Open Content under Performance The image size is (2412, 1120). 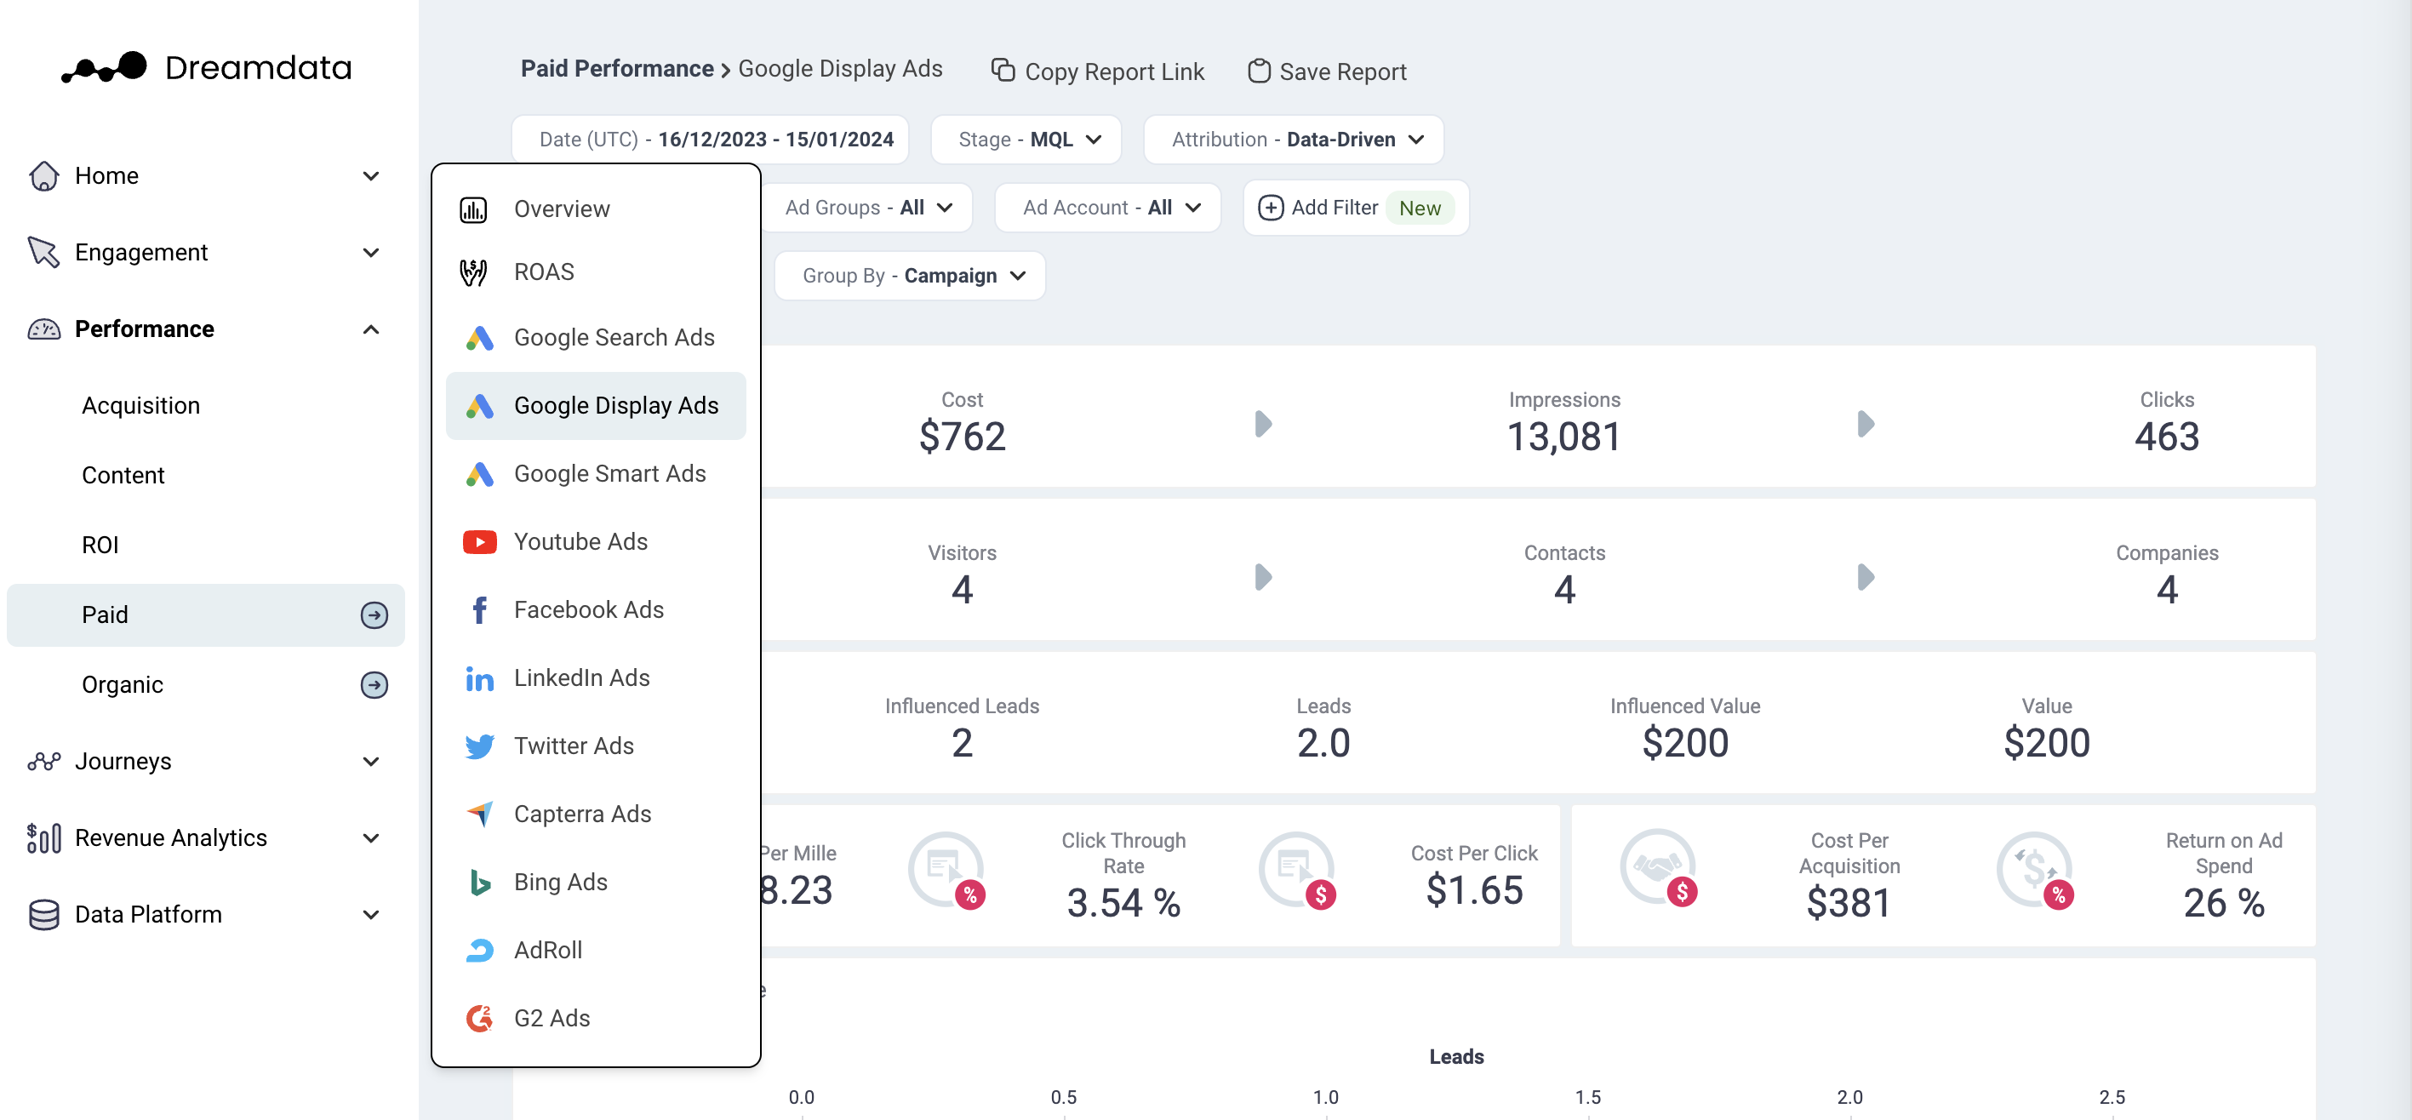[123, 475]
